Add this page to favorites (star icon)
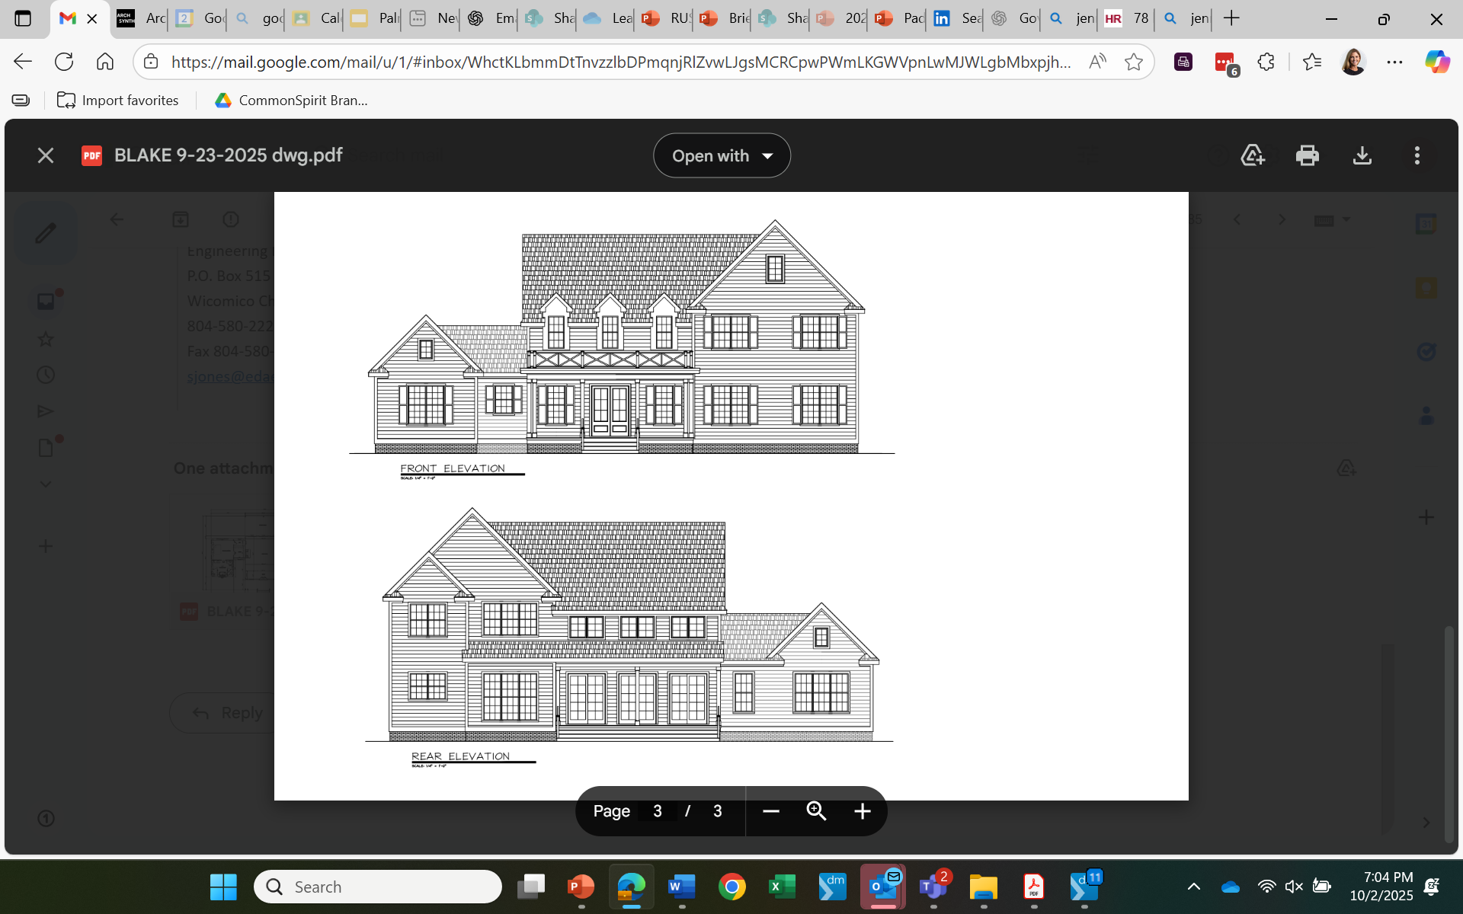This screenshot has width=1463, height=914. pyautogui.click(x=1134, y=62)
